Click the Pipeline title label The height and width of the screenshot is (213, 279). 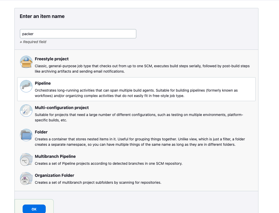click(x=43, y=83)
